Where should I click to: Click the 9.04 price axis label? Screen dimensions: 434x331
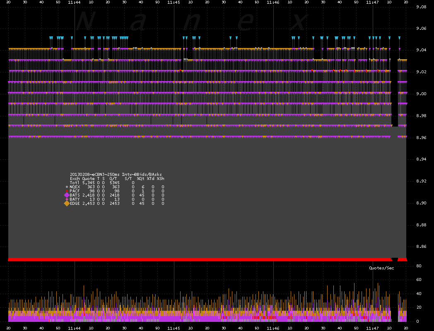pos(421,50)
